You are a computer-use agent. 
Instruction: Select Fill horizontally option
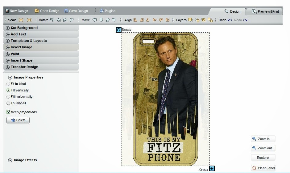coord(8,97)
